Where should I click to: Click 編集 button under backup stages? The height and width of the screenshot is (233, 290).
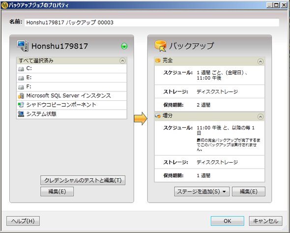249,191
